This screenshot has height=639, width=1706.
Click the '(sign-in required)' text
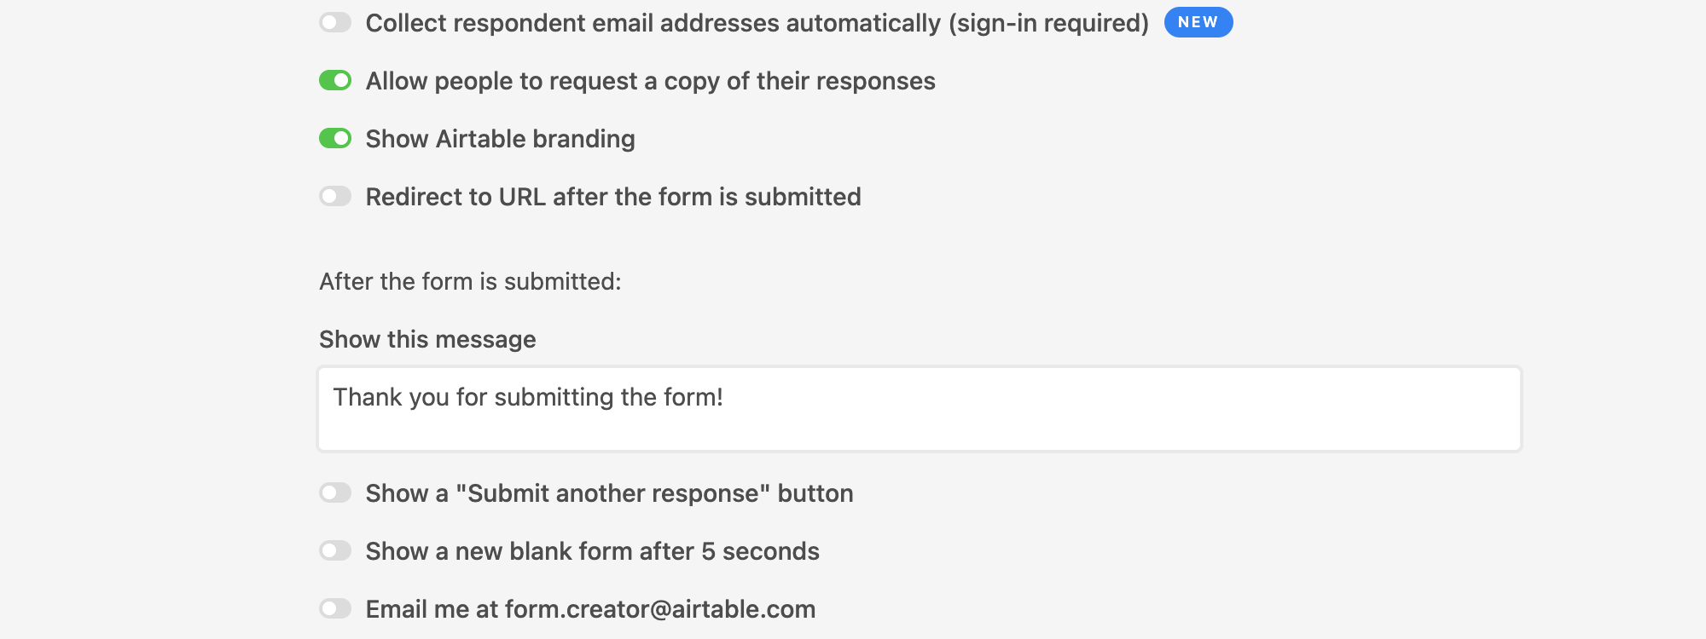[1049, 23]
